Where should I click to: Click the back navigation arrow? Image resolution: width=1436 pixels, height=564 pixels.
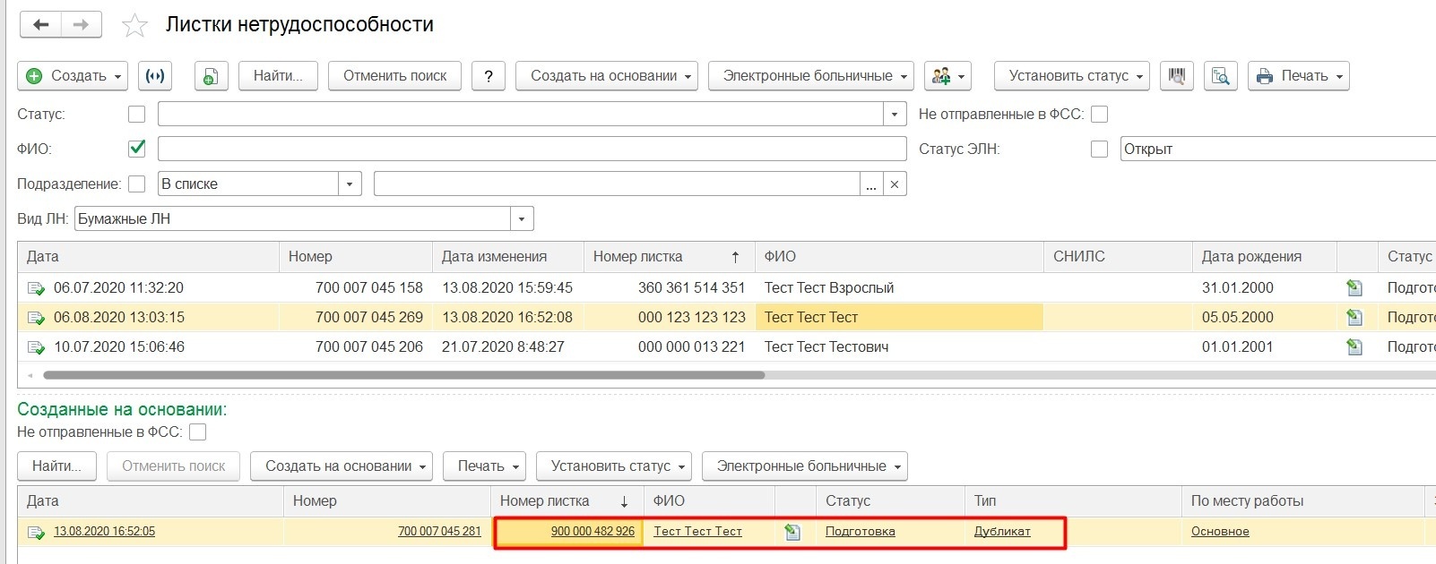[40, 25]
